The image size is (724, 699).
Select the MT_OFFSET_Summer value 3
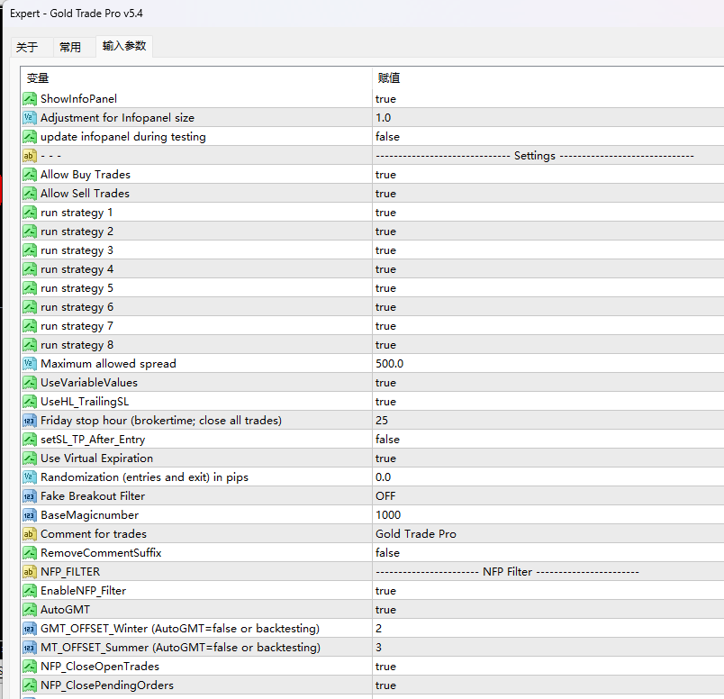(x=378, y=648)
